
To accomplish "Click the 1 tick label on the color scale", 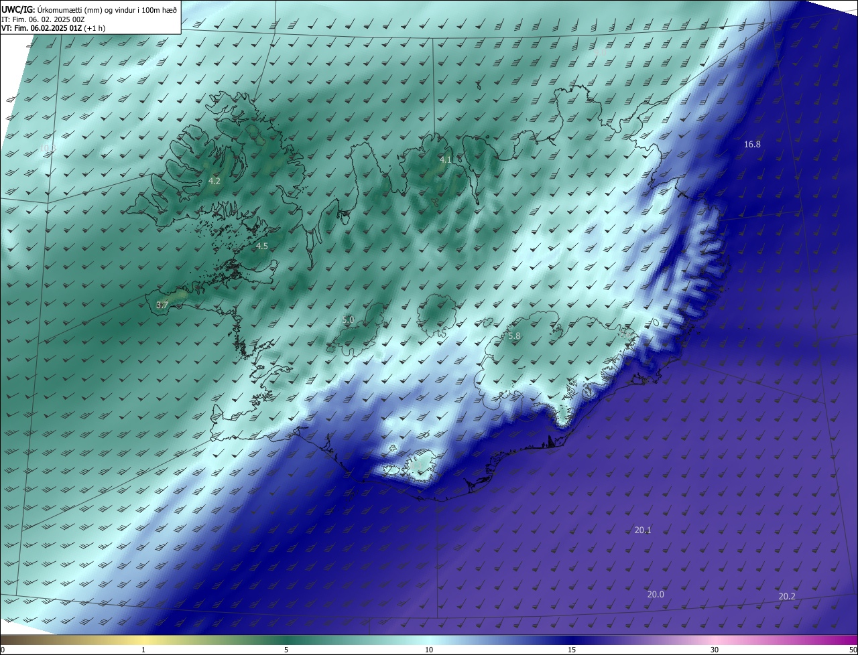I will click(143, 650).
